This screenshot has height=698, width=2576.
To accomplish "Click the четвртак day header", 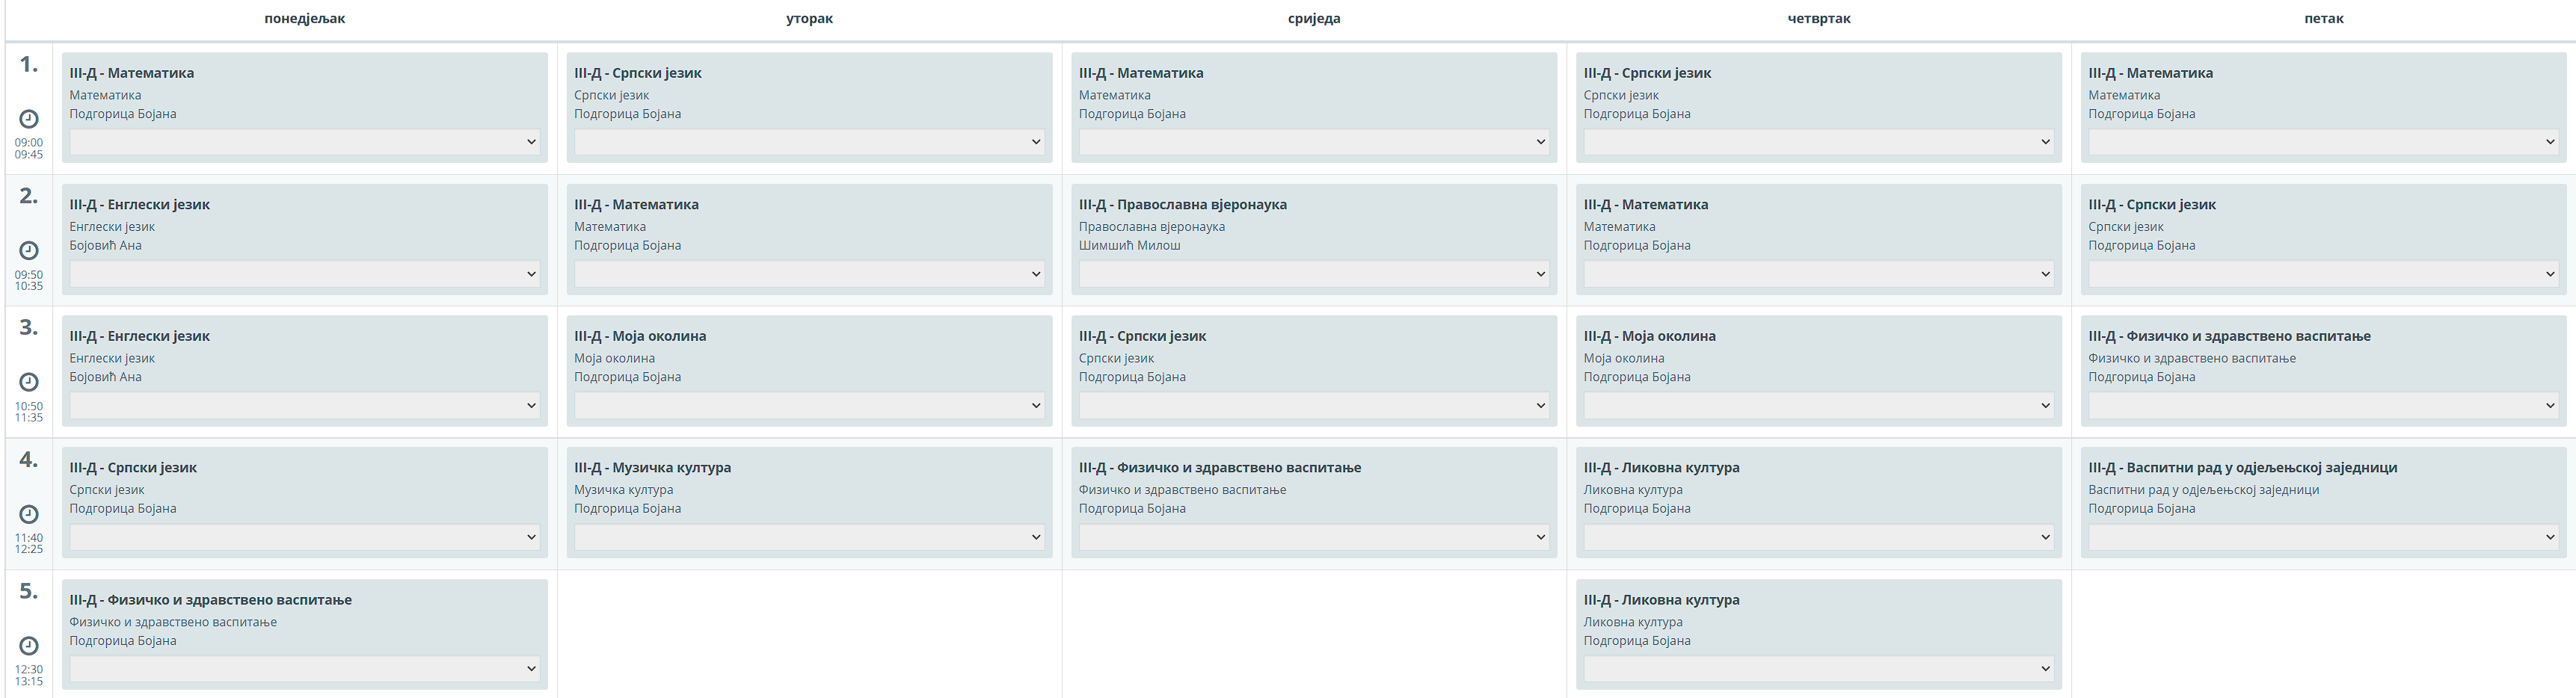I will coord(1818,19).
